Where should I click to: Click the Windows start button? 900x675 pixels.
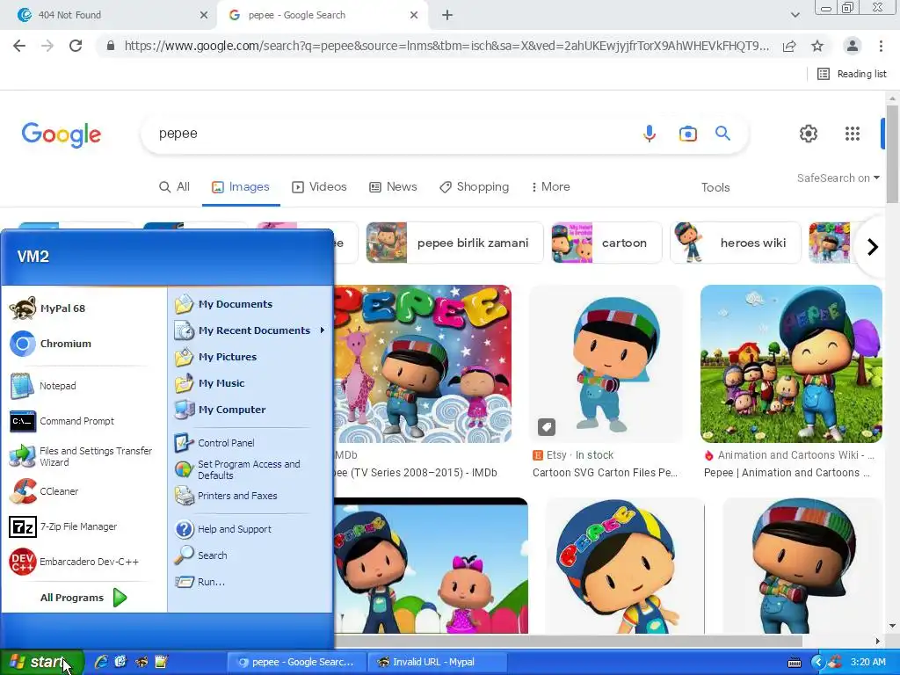(42, 663)
